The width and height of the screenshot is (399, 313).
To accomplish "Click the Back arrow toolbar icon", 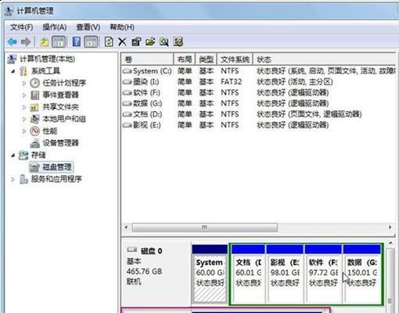I will (13, 41).
